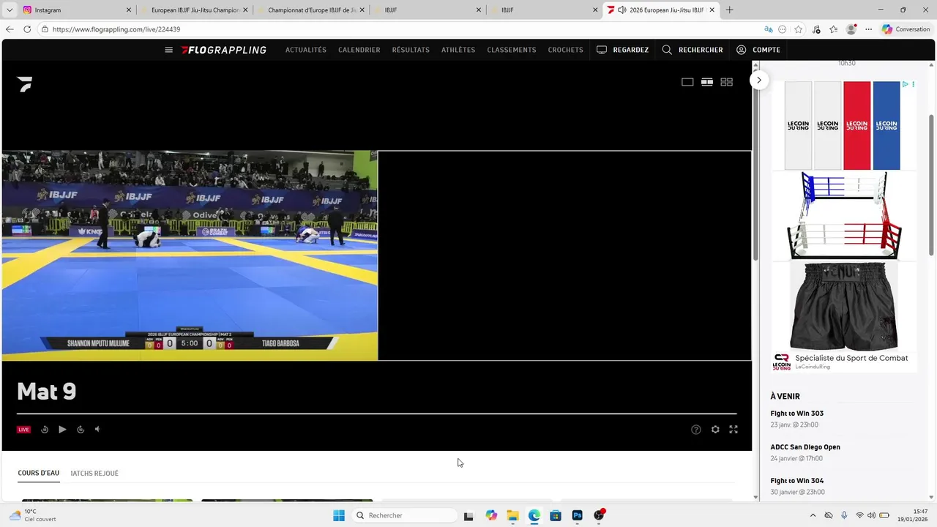The image size is (937, 527).
Task: Open Fight to Win 304 event link
Action: 797,481
